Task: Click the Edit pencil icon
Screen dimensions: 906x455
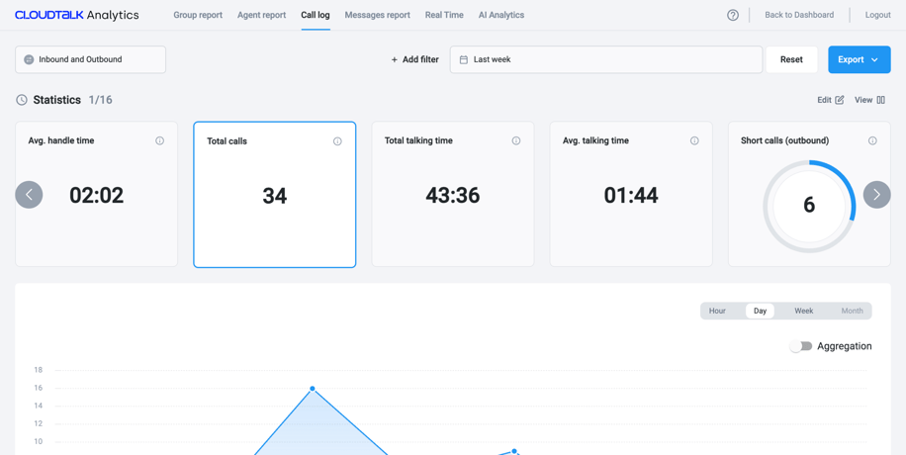Action: (x=840, y=100)
